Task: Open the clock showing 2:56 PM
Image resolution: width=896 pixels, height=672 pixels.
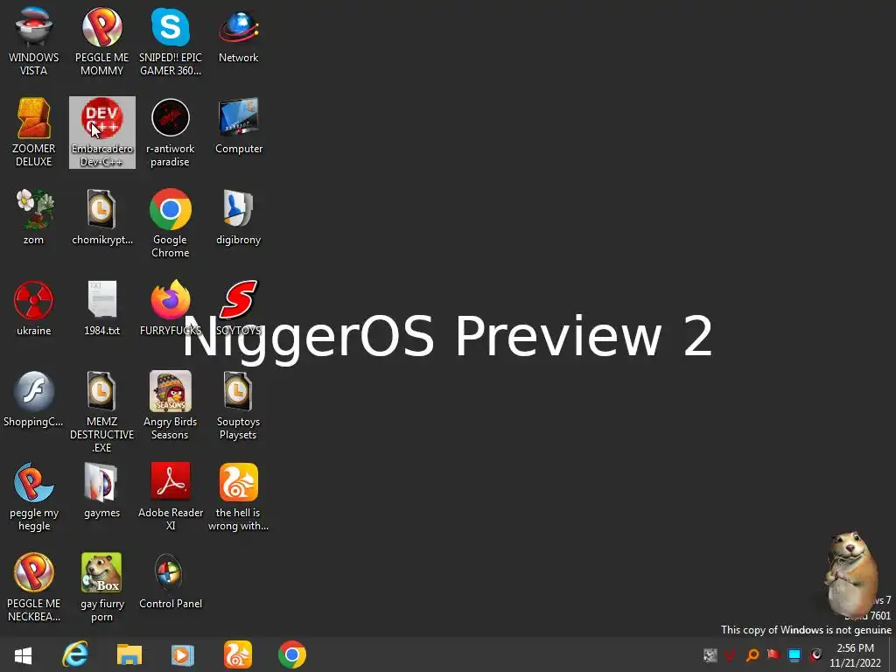Action: [856, 655]
